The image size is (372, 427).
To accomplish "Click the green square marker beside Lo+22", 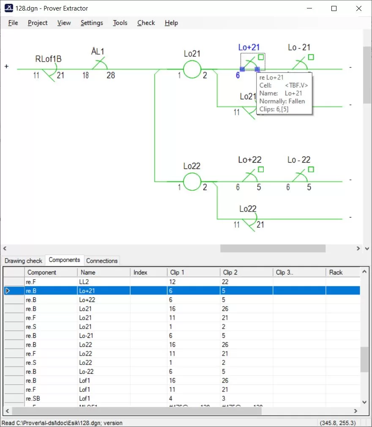I will tap(261, 169).
